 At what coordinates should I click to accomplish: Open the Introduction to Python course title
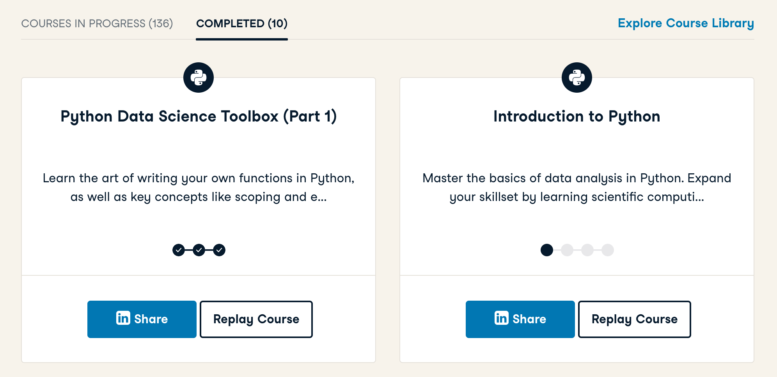(577, 116)
